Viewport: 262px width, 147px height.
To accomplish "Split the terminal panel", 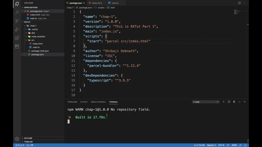I will (229, 102).
